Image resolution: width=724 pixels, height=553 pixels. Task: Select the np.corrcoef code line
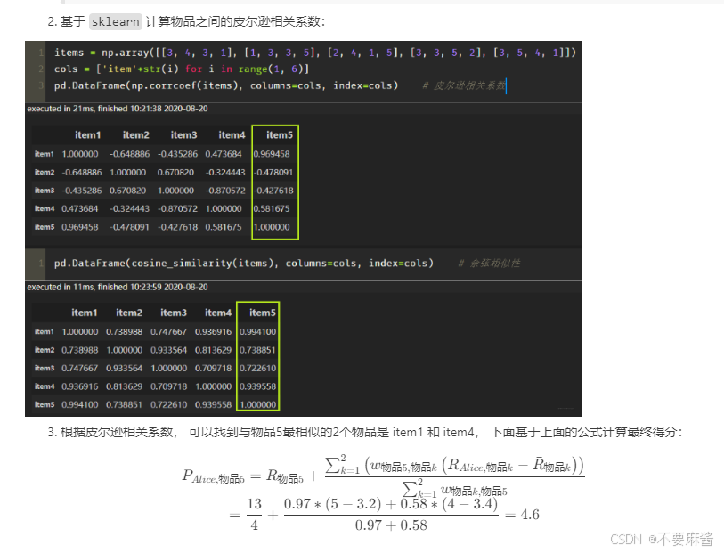coord(232,83)
